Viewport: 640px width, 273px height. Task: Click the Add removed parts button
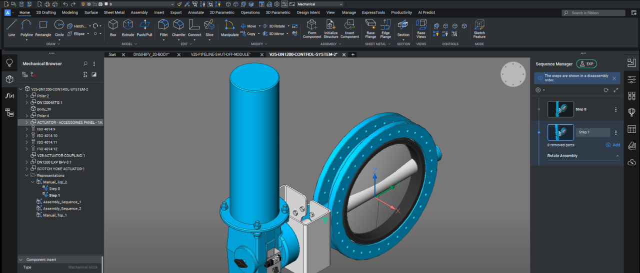click(613, 145)
